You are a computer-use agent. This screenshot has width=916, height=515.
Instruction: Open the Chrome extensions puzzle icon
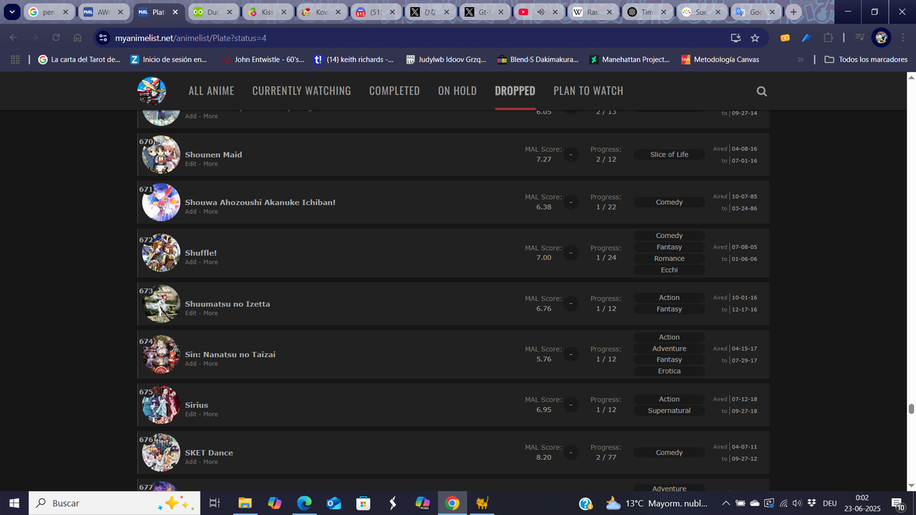tap(828, 38)
